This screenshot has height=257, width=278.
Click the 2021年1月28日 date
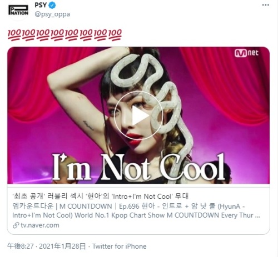tap(62, 246)
